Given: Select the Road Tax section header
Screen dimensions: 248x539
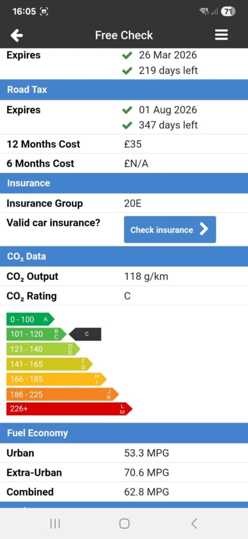Looking at the screenshot, I should [124, 89].
